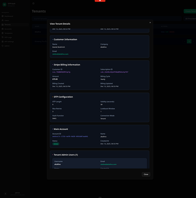Viewport: 196px width, 198px height.
Task: Click the OTP Auth logo icon
Action: pos(5,5)
